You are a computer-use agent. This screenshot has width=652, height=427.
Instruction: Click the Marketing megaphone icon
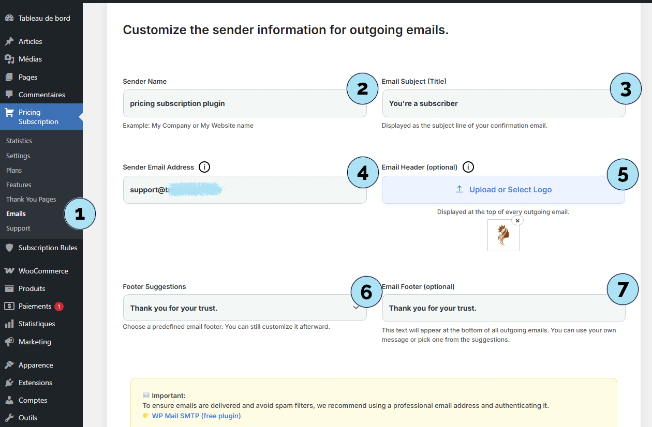point(9,342)
